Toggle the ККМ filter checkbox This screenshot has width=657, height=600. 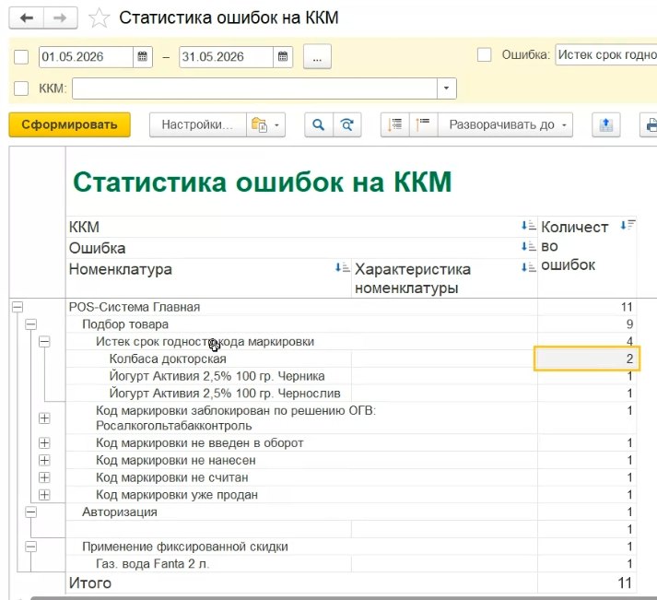click(21, 88)
